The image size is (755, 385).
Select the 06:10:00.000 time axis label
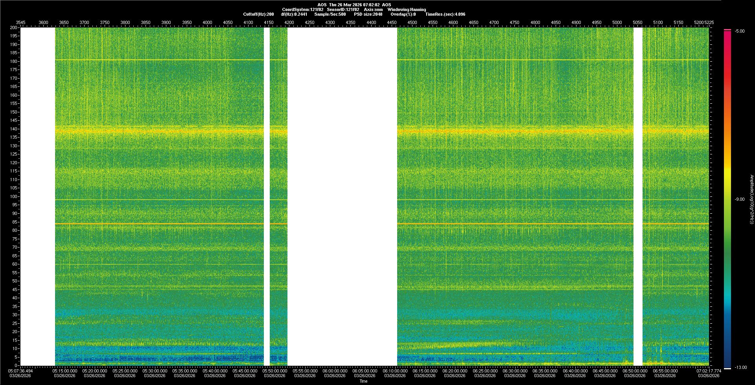click(x=395, y=370)
